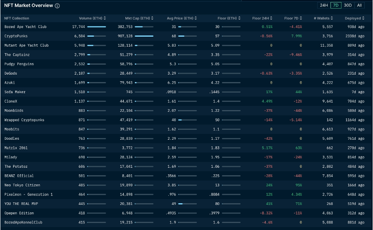Screen dimensions: 373x230
Task: Open the Bored Ape Yacht Club collection
Action: coord(25,27)
